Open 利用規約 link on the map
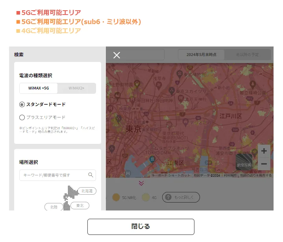The image size is (283, 242). tap(230, 175)
